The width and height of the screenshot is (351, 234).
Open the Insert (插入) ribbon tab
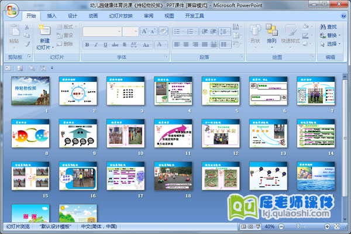[52, 16]
